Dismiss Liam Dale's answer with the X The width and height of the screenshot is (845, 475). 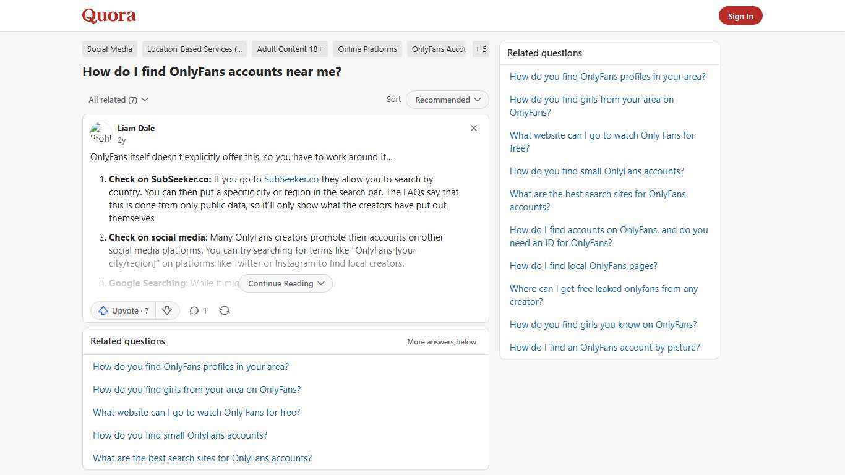coord(473,128)
